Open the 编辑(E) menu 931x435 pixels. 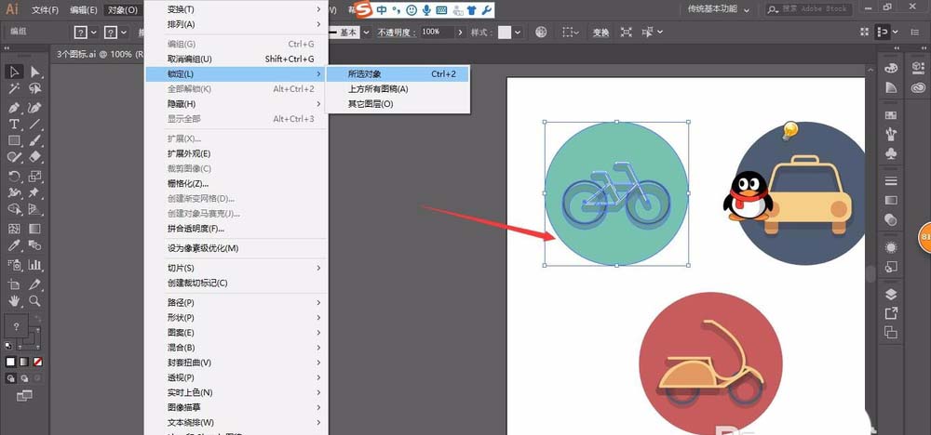(83, 9)
